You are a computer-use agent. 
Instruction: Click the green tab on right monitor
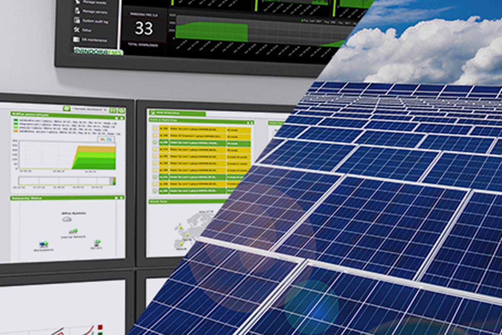[177, 113]
